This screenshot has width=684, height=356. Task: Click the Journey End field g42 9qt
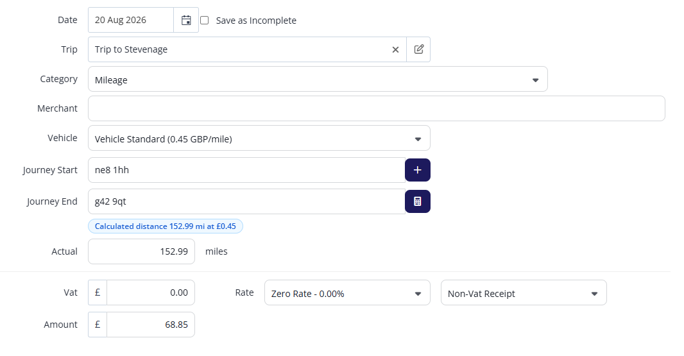point(246,201)
